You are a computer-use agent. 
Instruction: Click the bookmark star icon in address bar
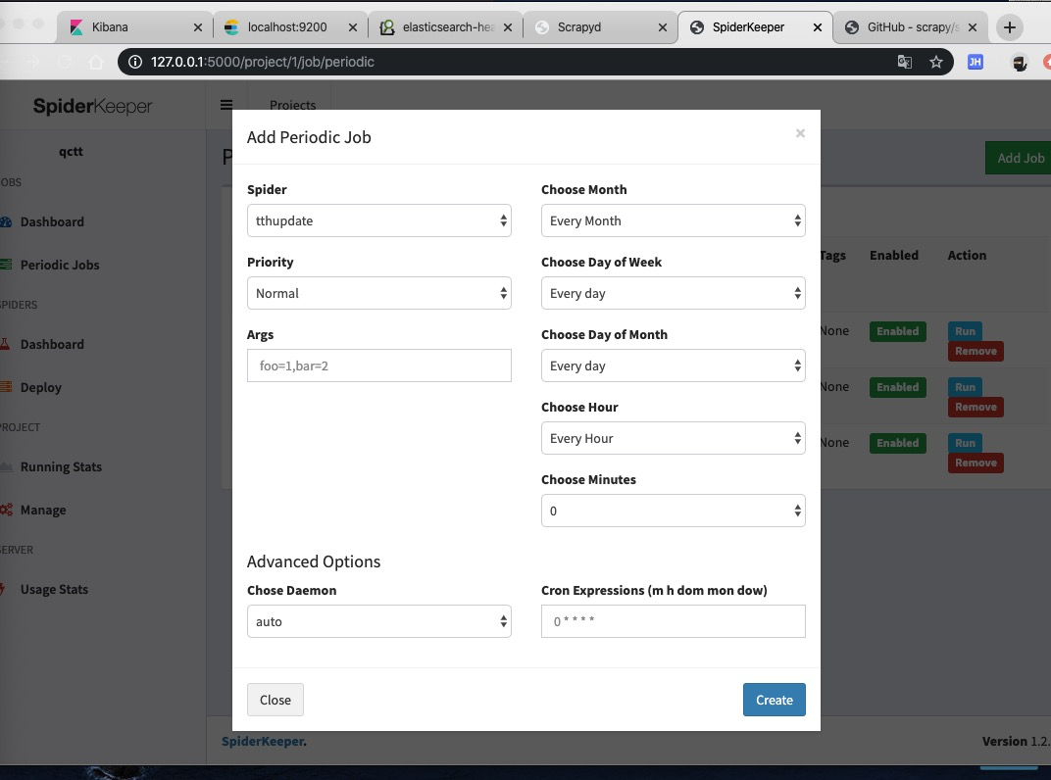coord(935,63)
